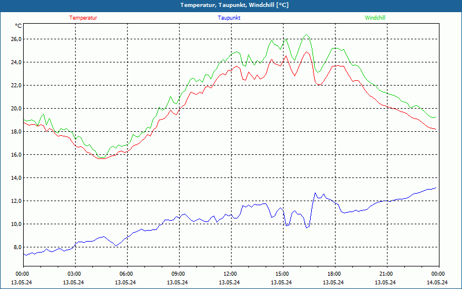Click the 16,0 y-axis value
462x289 pixels.
16,154
